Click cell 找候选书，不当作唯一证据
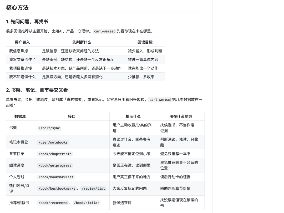The height and width of the screenshot is (213, 284). [x=181, y=128]
